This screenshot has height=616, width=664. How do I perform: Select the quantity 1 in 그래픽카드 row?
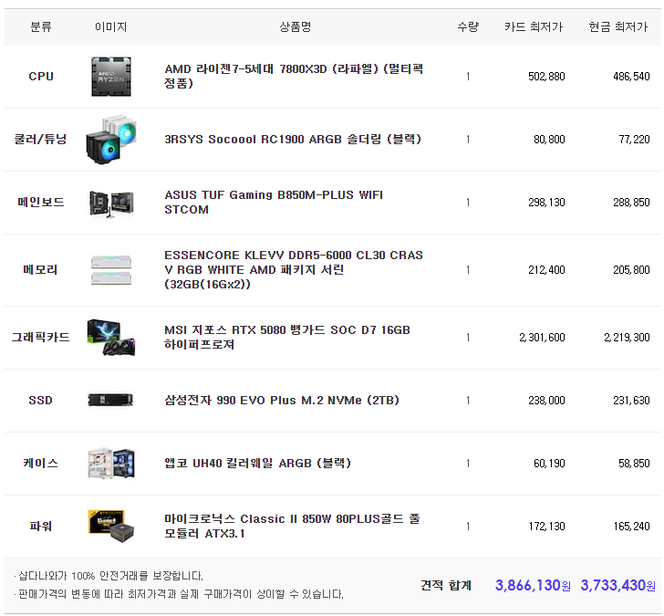point(468,338)
